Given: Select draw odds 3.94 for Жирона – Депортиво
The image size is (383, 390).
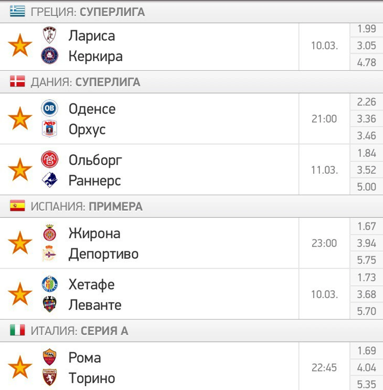Looking at the screenshot, I should point(366,243).
